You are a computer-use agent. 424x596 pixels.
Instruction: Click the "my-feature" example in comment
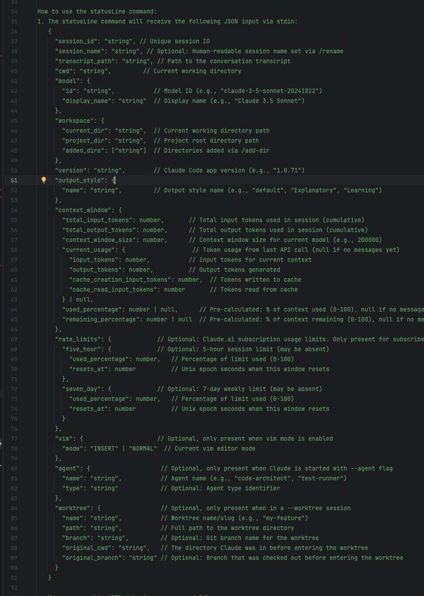[284, 518]
